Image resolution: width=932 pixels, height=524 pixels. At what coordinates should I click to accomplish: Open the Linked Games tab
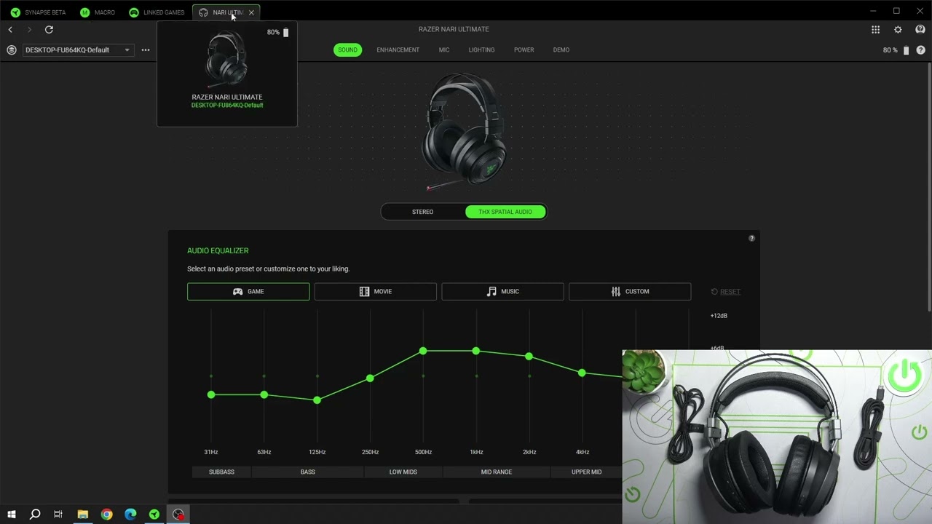(157, 12)
